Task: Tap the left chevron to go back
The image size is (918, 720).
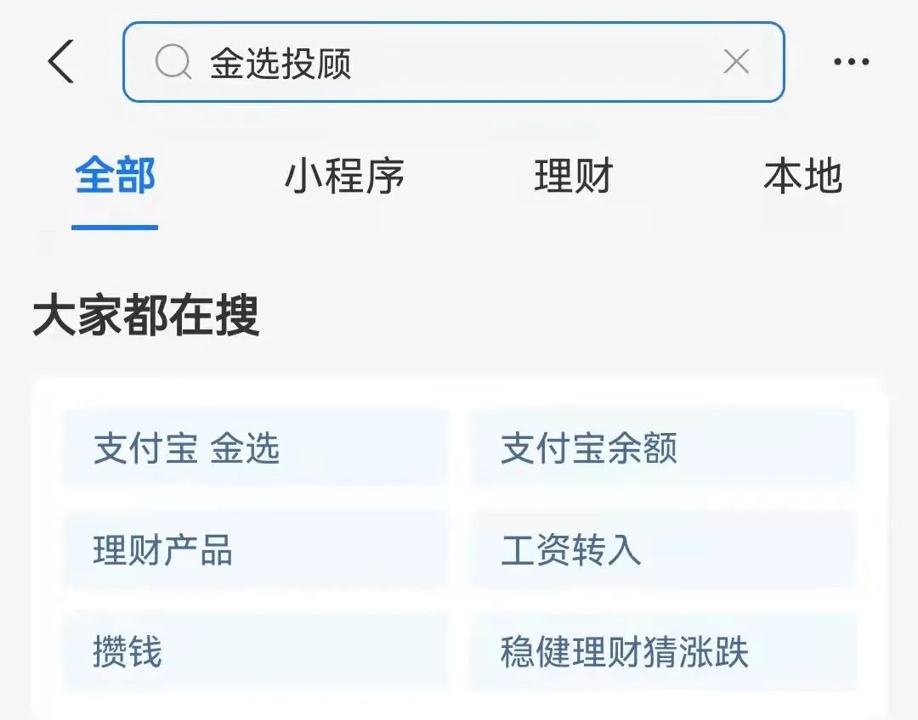Action: 61,61
